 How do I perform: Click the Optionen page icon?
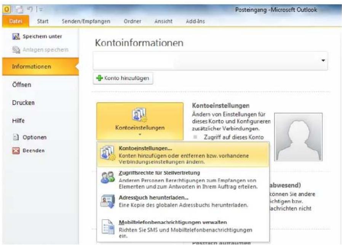click(16, 137)
